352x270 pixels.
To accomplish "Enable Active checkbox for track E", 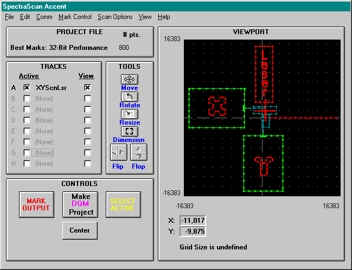I will tap(27, 131).
